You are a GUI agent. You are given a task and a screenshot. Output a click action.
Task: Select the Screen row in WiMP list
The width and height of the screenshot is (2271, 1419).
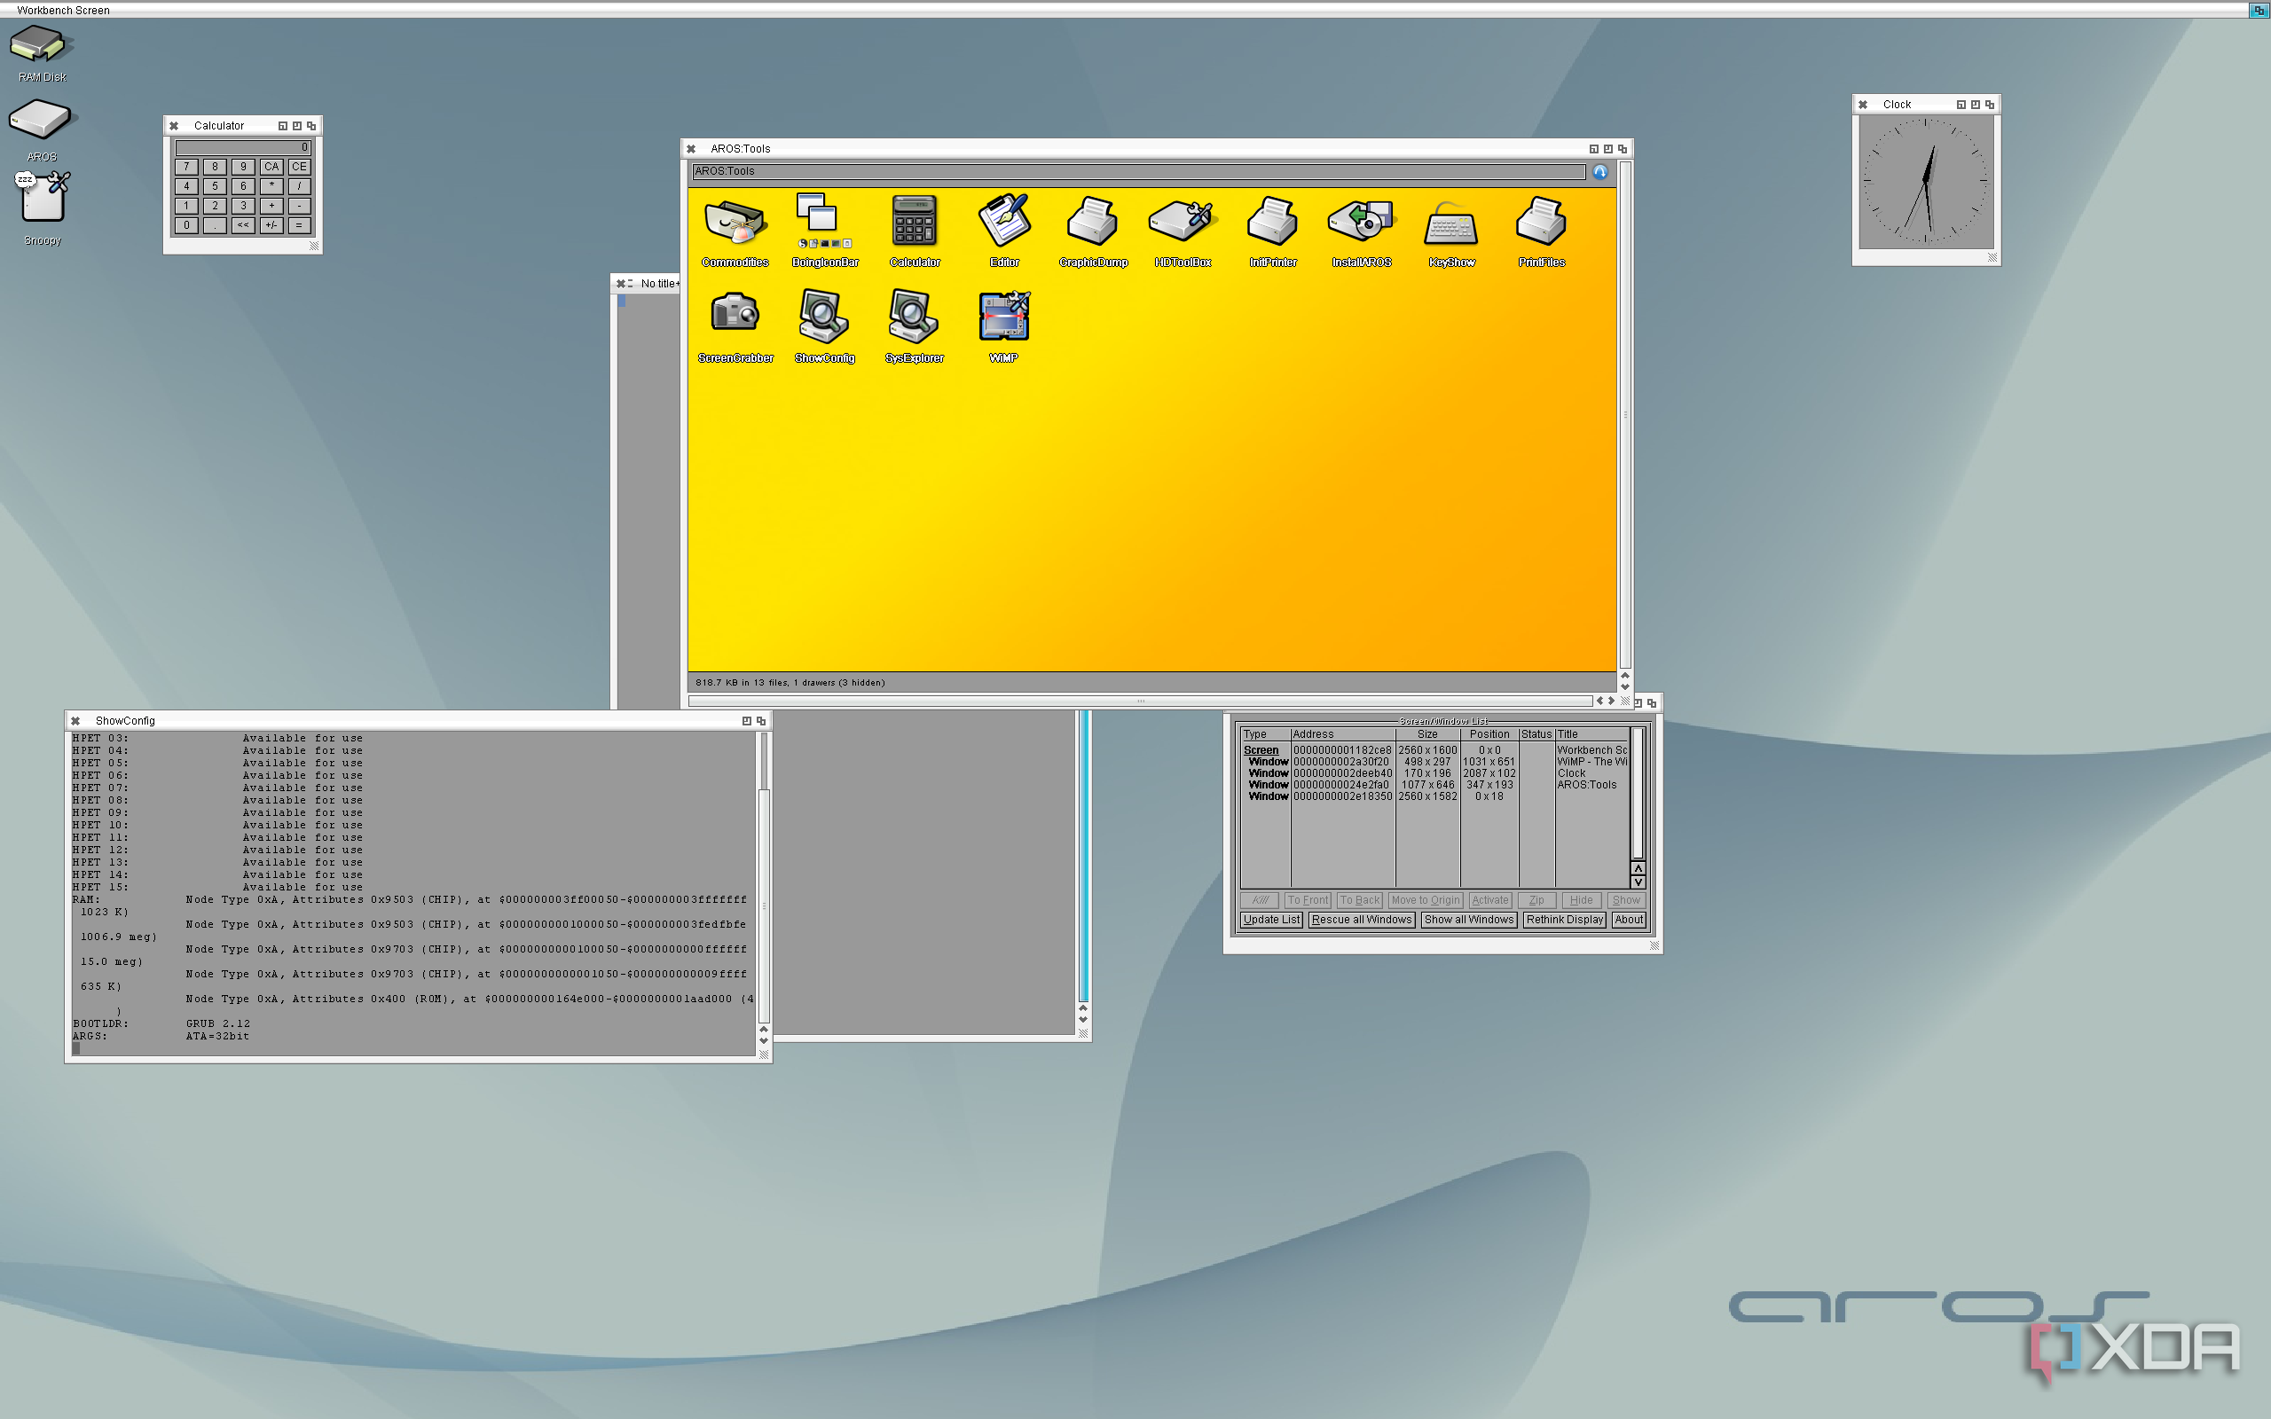pyautogui.click(x=1434, y=750)
